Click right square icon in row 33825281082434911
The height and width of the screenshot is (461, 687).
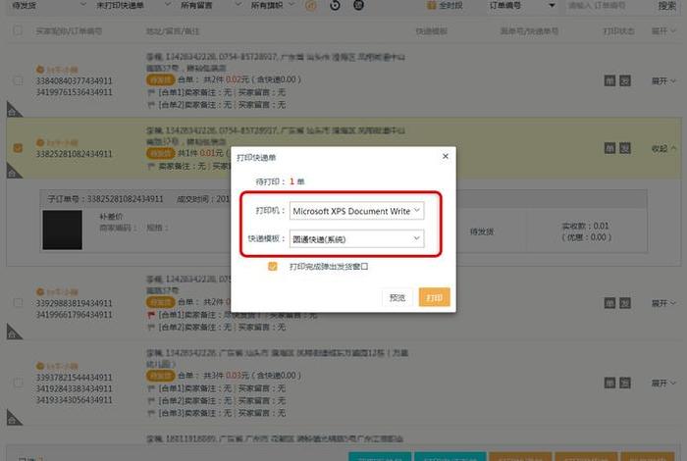[x=625, y=148]
